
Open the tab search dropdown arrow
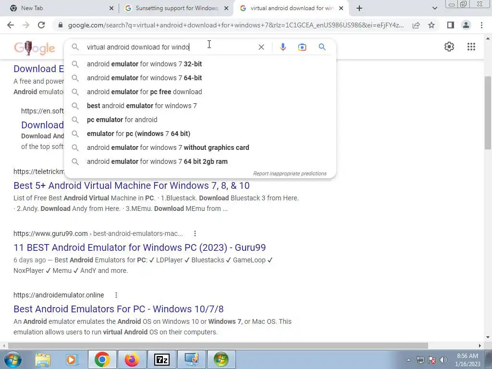coord(434,8)
